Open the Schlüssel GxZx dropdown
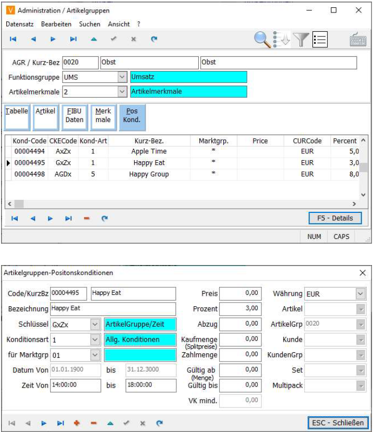This screenshot has height=432, width=373. click(94, 325)
